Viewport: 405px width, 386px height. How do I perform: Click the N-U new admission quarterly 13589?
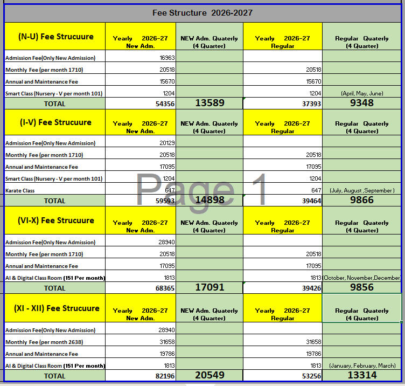pyautogui.click(x=210, y=103)
